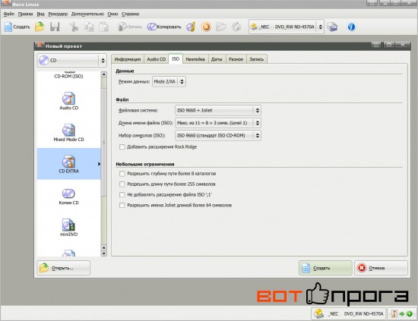The image size is (418, 321).
Task: Check Разрешить имена Joliet длиной более 64 символов
Action: [x=122, y=205]
